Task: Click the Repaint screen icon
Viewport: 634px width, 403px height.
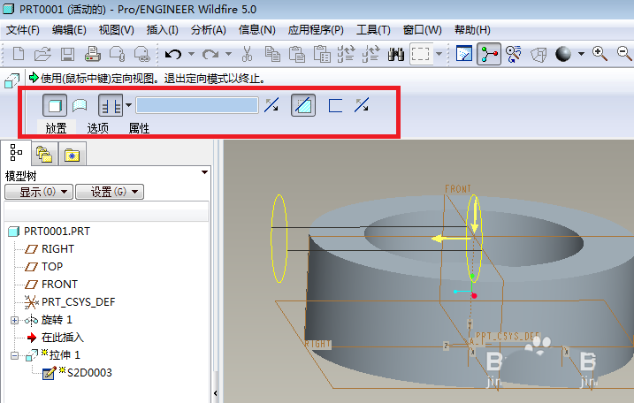Action: (x=463, y=54)
